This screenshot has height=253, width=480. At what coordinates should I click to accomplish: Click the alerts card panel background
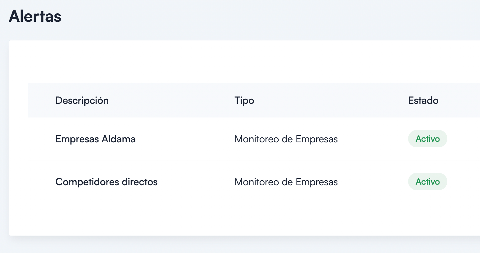point(218,61)
